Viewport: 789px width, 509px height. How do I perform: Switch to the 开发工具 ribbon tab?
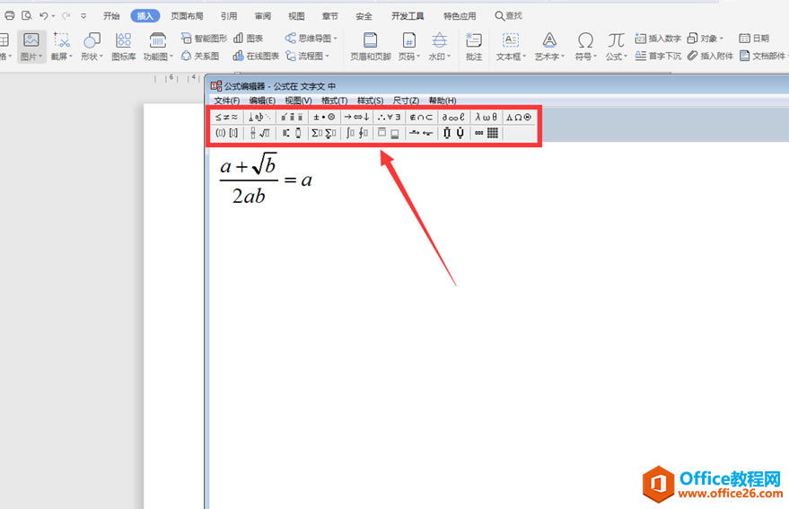408,16
